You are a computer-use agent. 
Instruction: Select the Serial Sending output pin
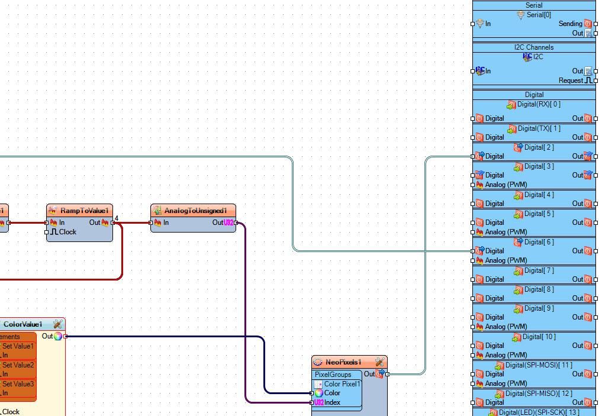tap(595, 24)
